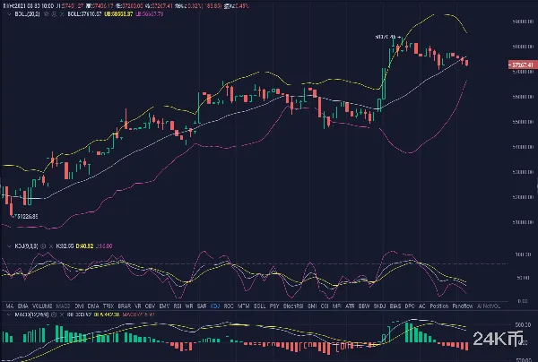Screen dimensions: 538x362
Task: Select the RSI indicator tab
Action: pyautogui.click(x=178, y=305)
